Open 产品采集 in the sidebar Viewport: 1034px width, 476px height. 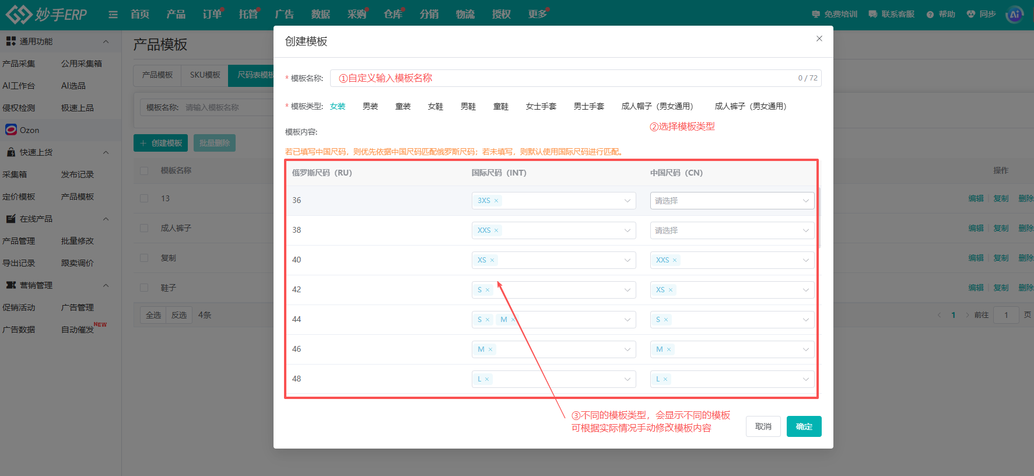point(19,64)
